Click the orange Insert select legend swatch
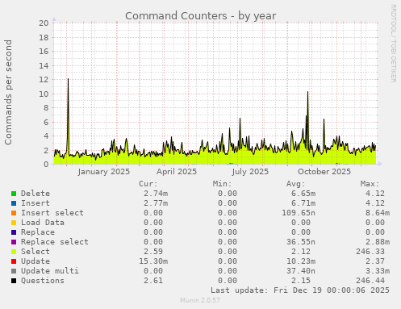 [x=14, y=213]
